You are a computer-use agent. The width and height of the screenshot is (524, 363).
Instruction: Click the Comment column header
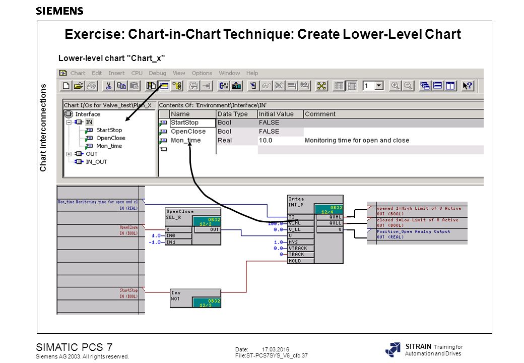394,114
